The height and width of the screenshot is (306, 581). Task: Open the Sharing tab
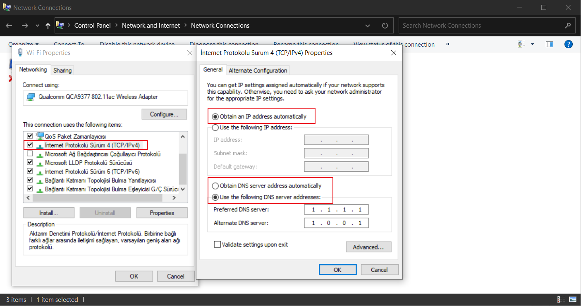click(x=62, y=70)
